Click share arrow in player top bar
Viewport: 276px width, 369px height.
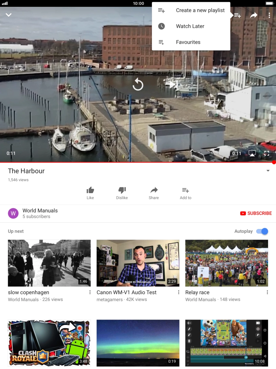tap(253, 15)
